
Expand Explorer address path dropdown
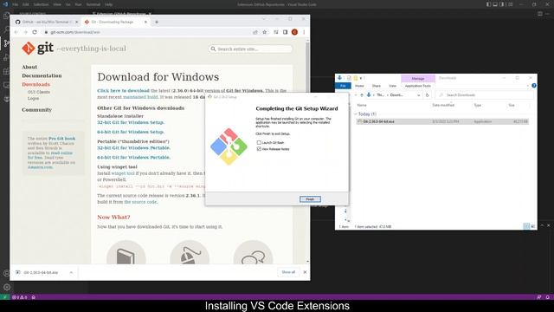[x=418, y=95]
